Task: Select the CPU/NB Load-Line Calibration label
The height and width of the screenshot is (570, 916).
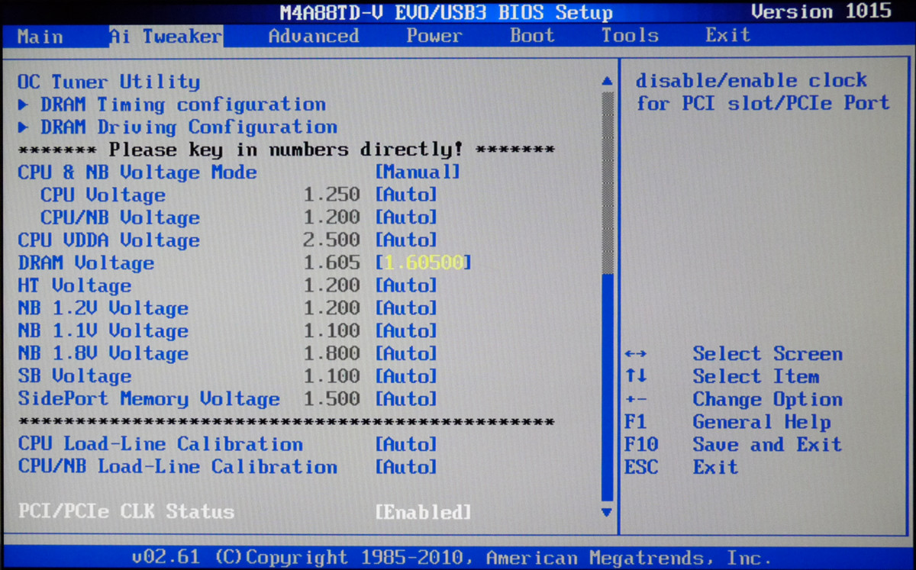Action: (177, 467)
